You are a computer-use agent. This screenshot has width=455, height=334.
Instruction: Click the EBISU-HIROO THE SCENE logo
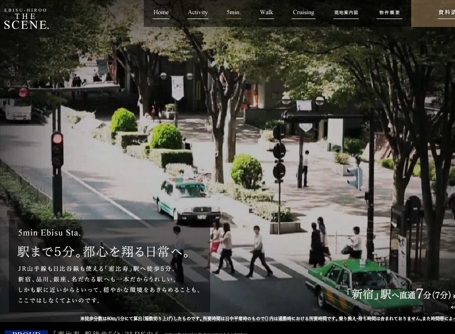coord(26,19)
